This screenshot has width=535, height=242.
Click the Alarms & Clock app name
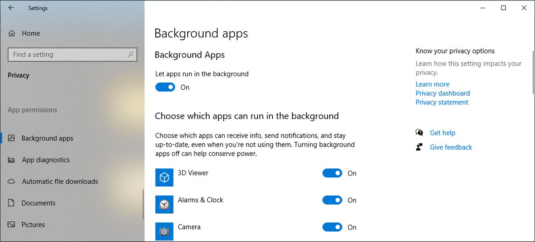(x=201, y=200)
